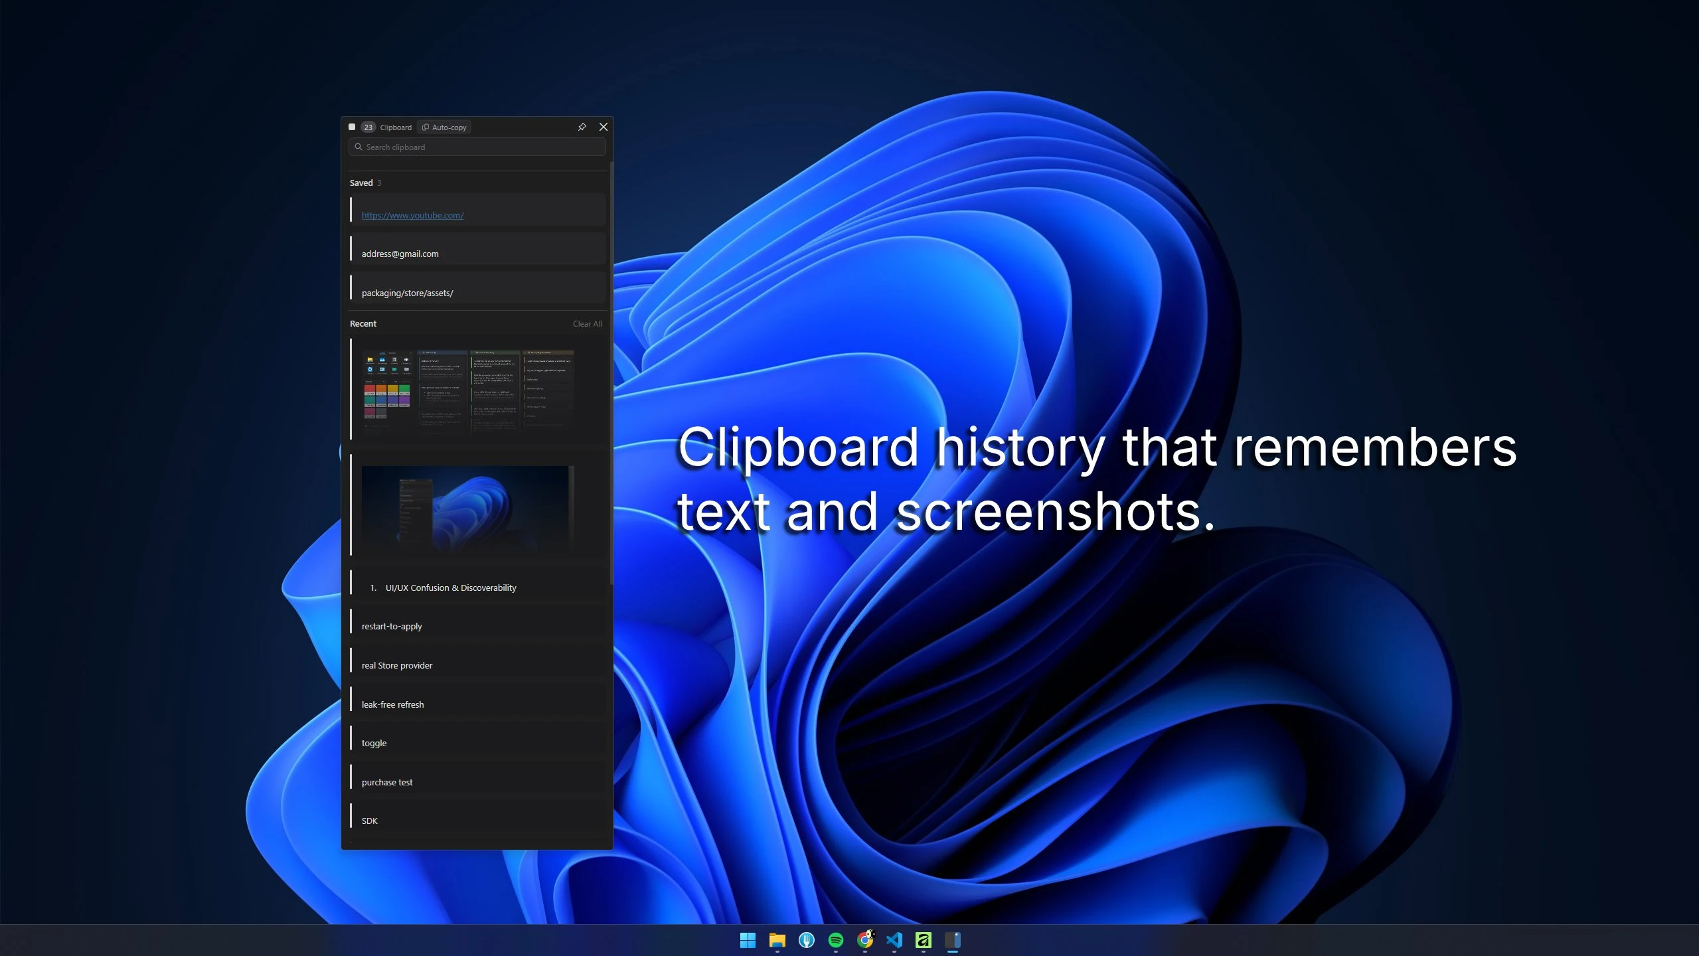Select the blue wallpaper screenshot thumbnail
The height and width of the screenshot is (956, 1699).
[467, 508]
